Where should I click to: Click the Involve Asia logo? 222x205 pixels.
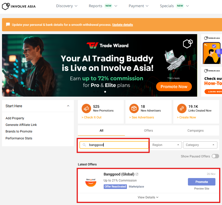[19, 6]
